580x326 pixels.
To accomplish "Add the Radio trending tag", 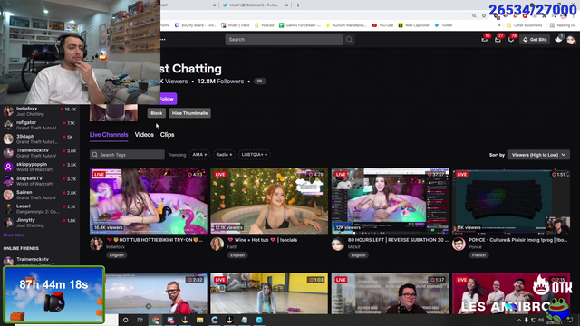I will tap(224, 155).
